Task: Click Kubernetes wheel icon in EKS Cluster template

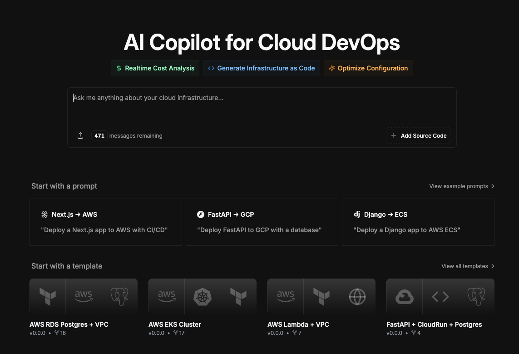Action: point(203,296)
